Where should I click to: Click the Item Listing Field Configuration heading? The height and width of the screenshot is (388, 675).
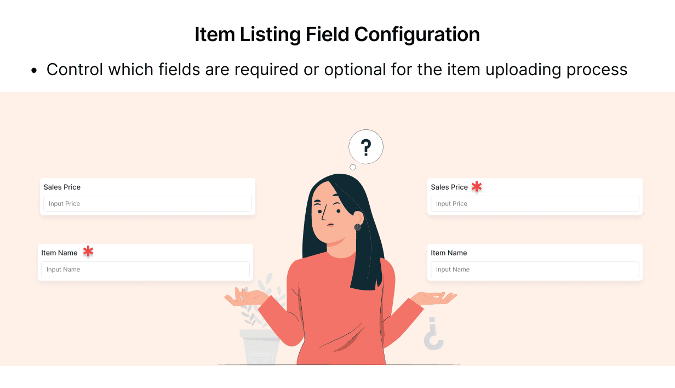[337, 34]
